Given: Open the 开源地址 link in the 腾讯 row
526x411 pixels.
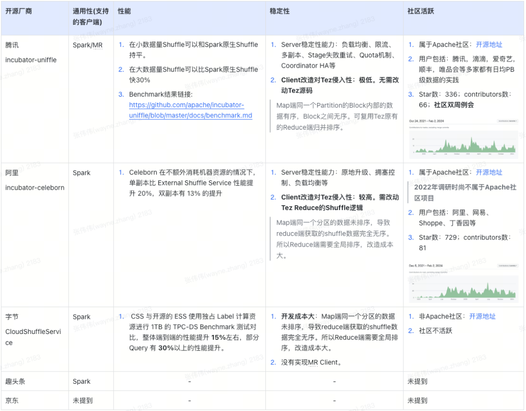Looking at the screenshot, I should pos(489,45).
